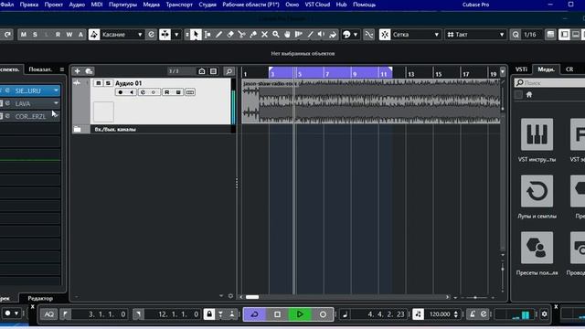Screen dimensions: 585x329
Task: Select the Erase tool
Action: (230, 35)
